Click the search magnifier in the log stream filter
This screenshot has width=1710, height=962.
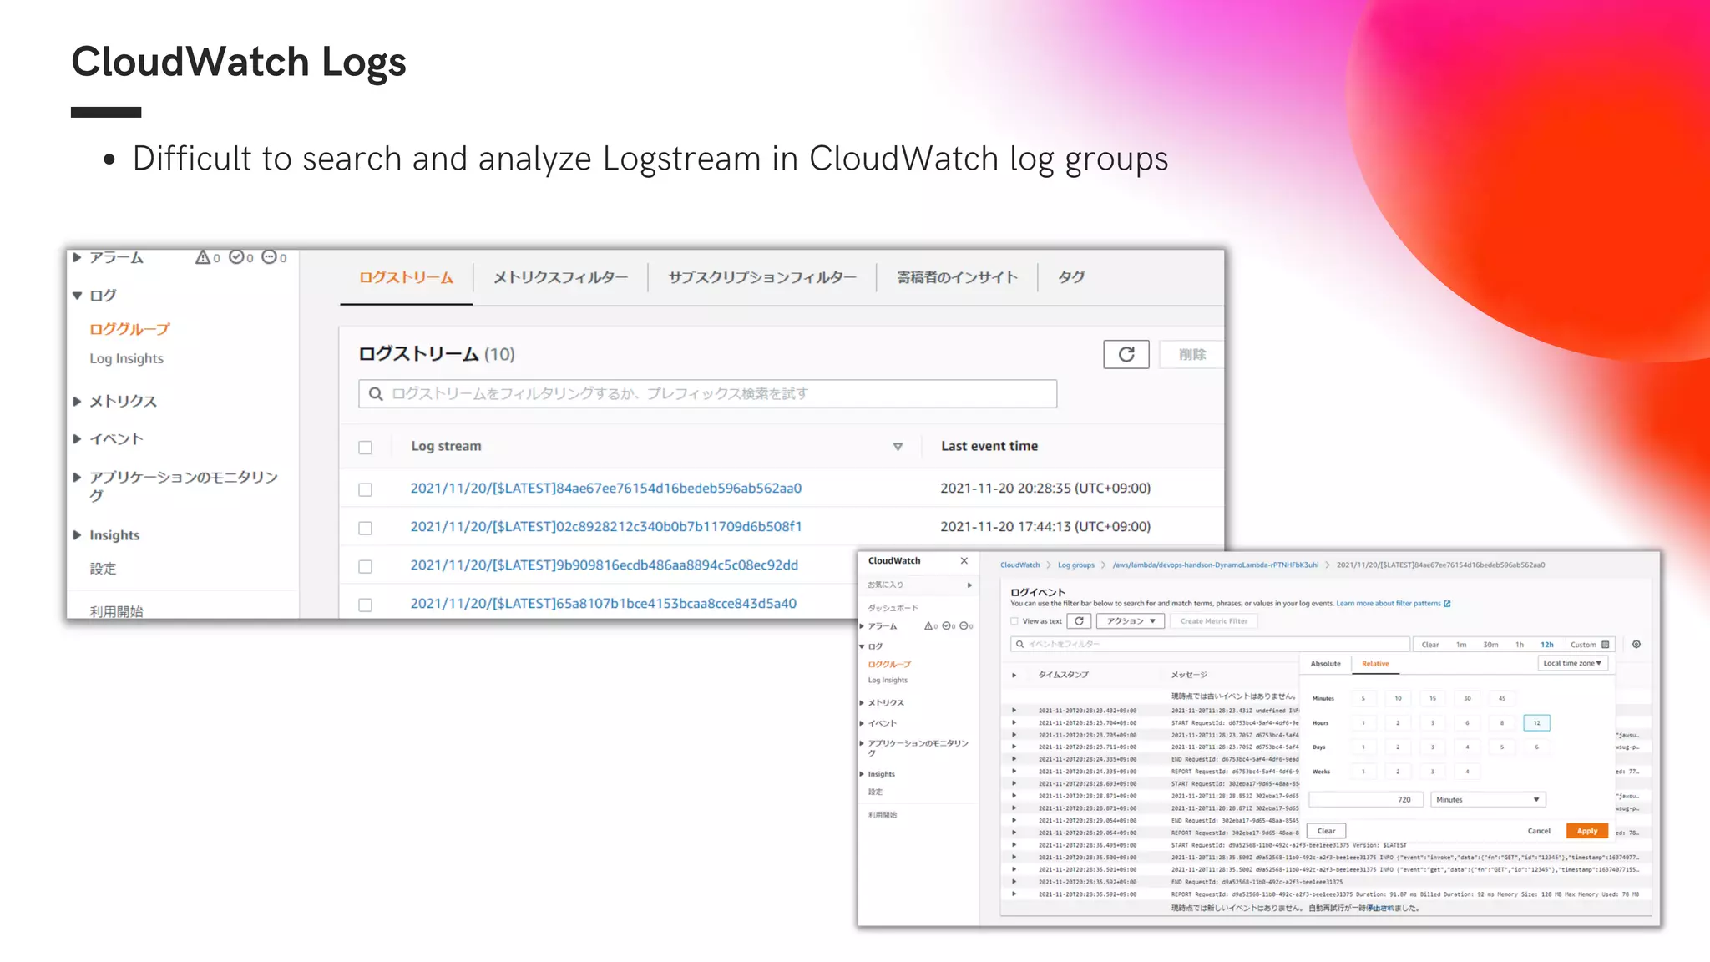[x=376, y=393]
